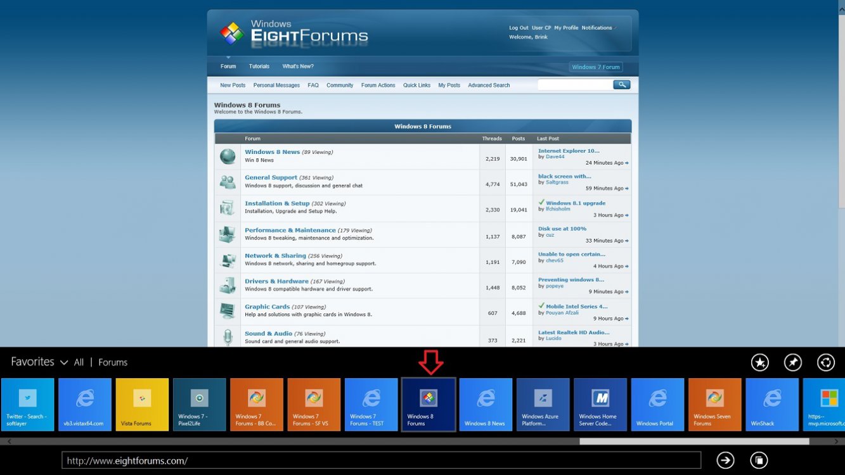Click the favorites horizontal scrollbar thumb
Viewport: 845px width, 475px height.
pos(693,441)
